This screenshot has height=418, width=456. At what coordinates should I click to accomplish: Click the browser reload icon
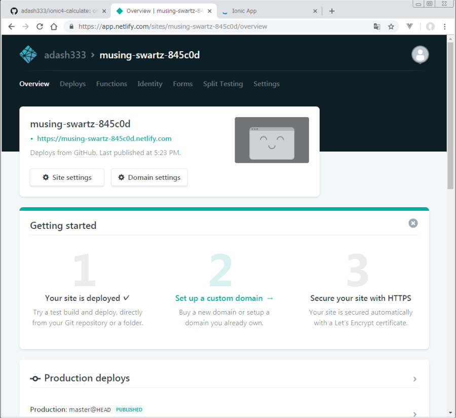(x=40, y=26)
